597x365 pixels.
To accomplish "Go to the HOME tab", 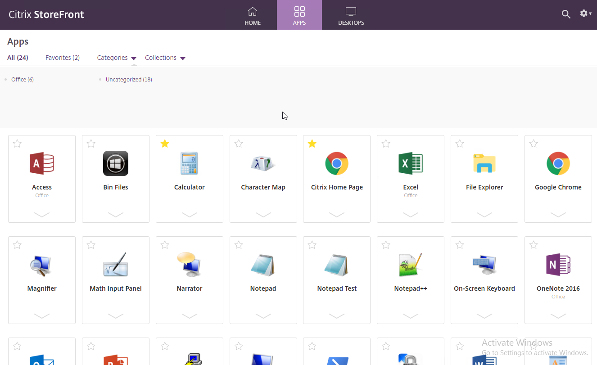I will coord(253,15).
